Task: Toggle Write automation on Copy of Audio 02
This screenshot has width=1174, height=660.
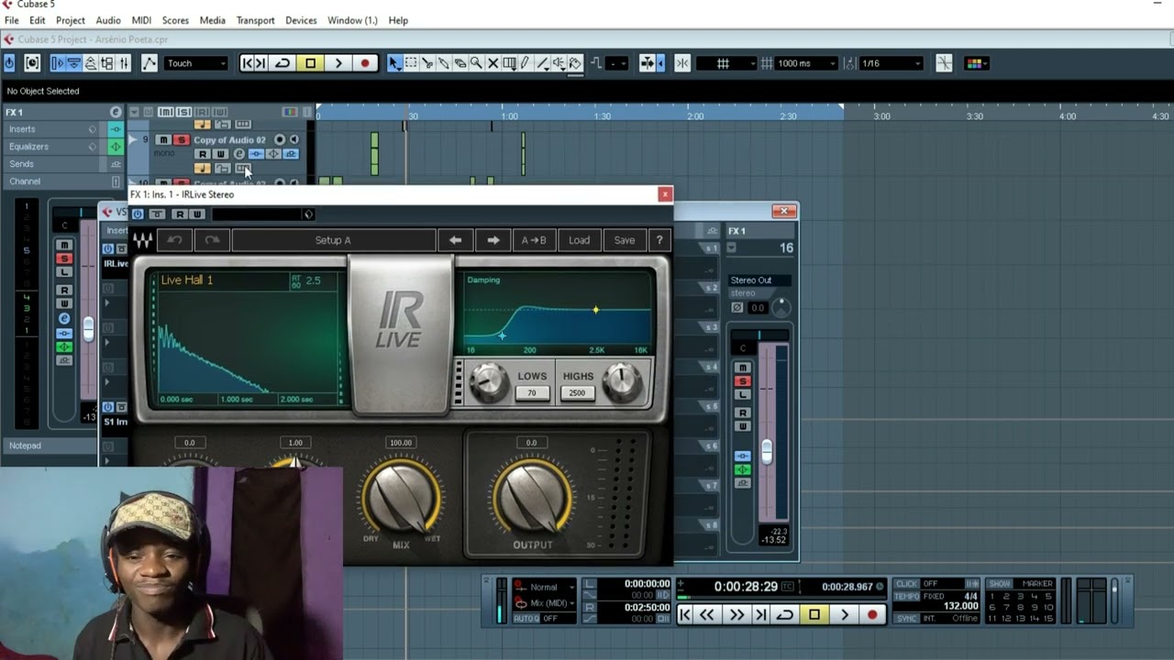Action: 220,154
